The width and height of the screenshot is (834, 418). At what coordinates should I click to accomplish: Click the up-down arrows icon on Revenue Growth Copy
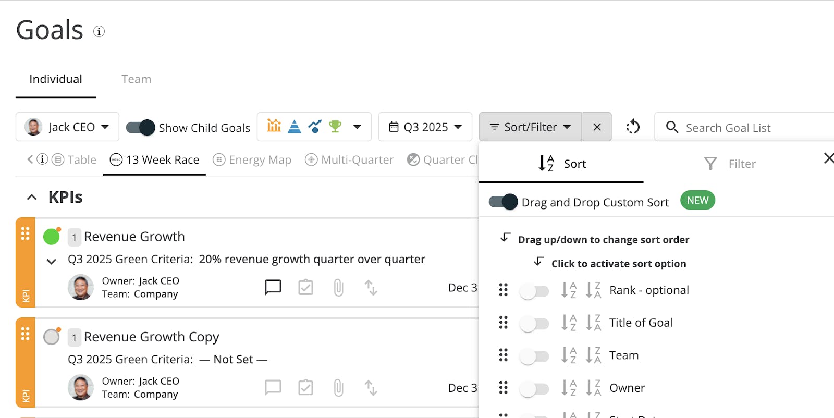pyautogui.click(x=371, y=387)
